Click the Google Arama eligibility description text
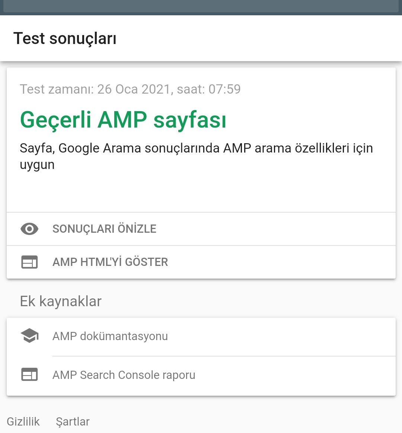 [x=196, y=156]
